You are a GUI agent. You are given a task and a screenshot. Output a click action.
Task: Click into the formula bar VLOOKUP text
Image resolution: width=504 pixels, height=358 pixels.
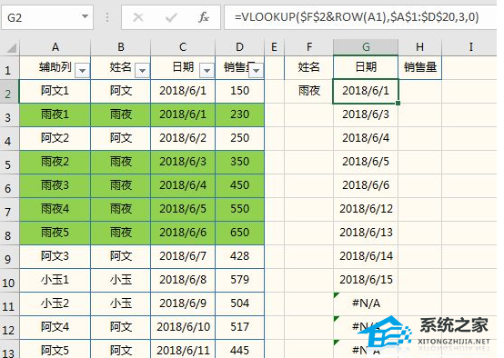click(357, 16)
